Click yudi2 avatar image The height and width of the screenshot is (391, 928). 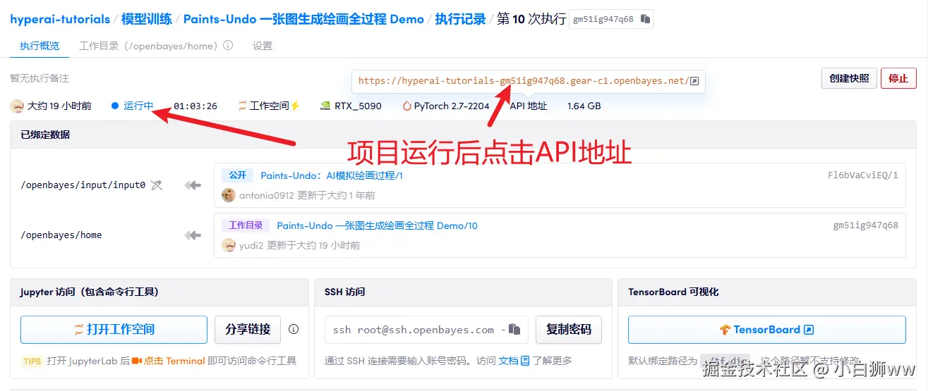click(229, 245)
